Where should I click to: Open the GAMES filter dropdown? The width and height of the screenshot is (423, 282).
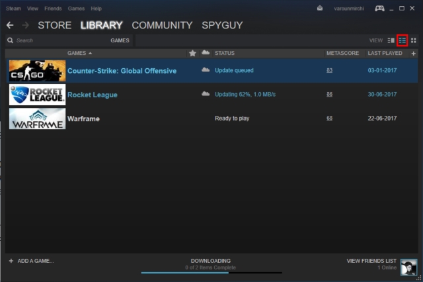point(120,40)
